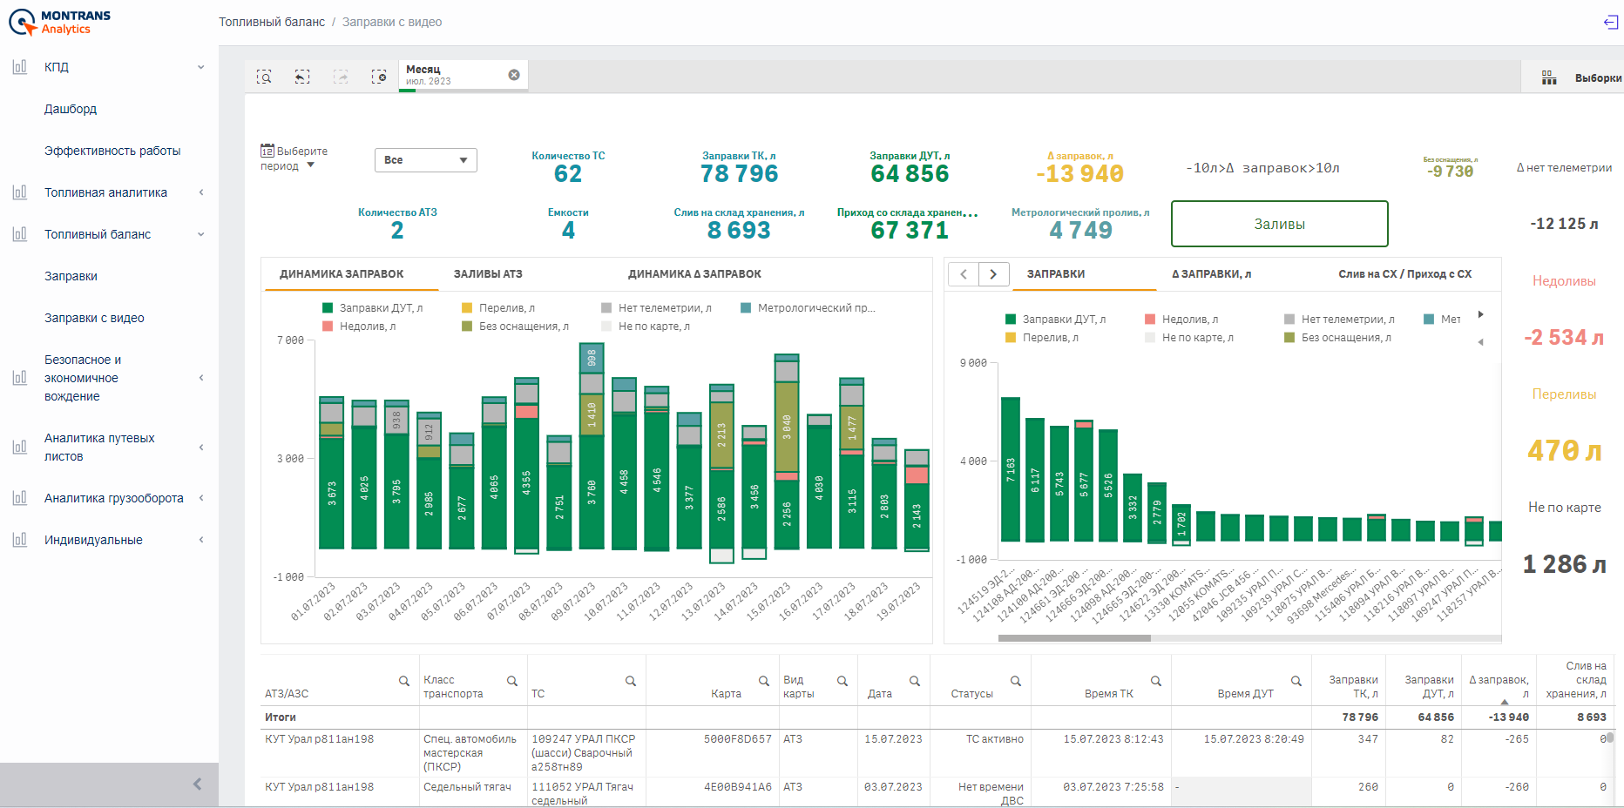This screenshot has height=808, width=1624.
Task: Search in the Время ДУТ column
Action: coord(1296,681)
